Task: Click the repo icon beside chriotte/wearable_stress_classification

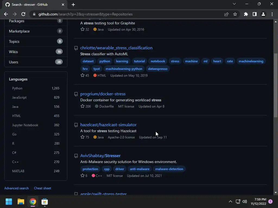Action: (76, 48)
